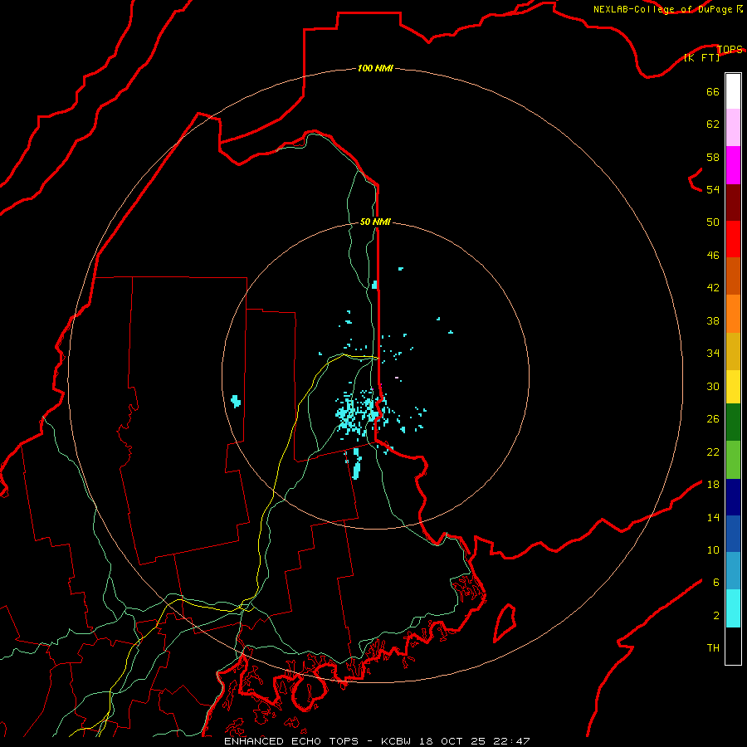
Task: Click the black TH legend swatch
Action: click(733, 646)
